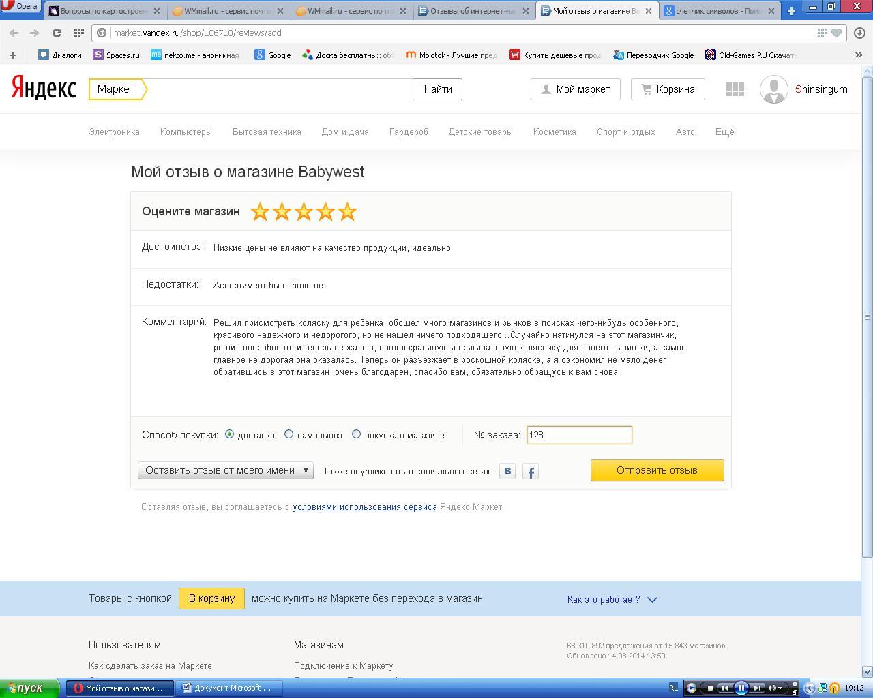Image resolution: width=873 pixels, height=698 pixels.
Task: Open the Электроника category
Action: coord(114,132)
